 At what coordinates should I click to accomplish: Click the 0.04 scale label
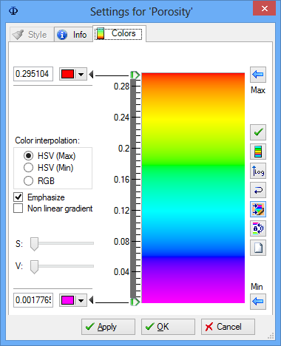point(121,272)
